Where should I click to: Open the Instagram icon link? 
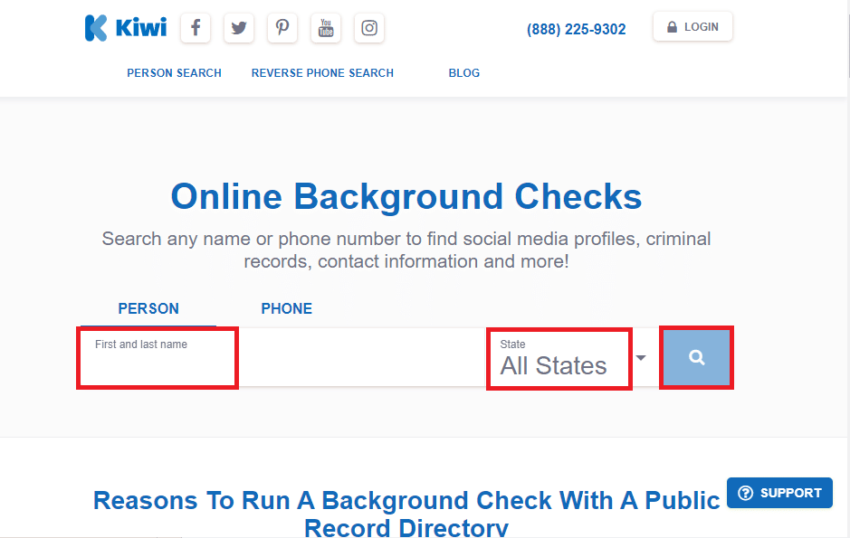[369, 28]
